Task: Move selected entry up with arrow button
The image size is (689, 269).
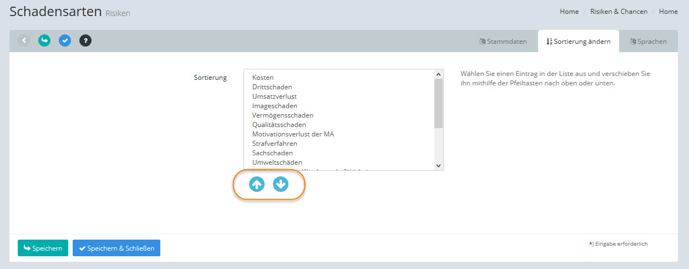Action: click(257, 184)
